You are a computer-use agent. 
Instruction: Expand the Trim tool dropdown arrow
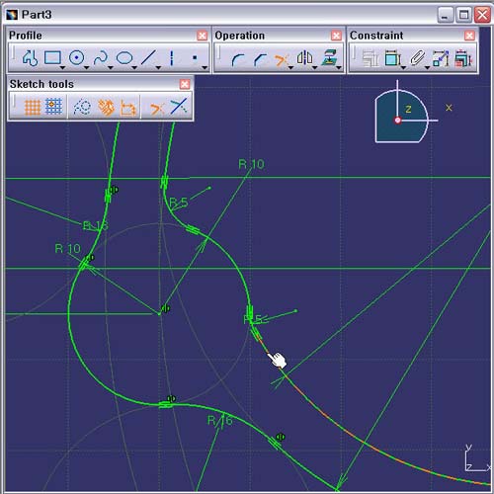[290, 67]
